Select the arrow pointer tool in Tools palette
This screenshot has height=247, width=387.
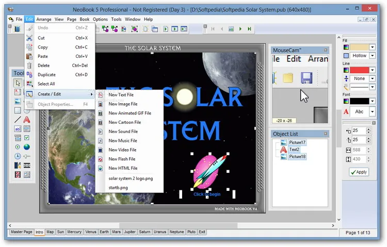pos(18,83)
